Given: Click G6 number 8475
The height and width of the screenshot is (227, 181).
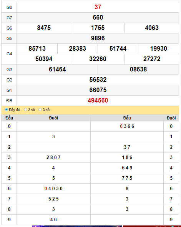Looking at the screenshot, I should [44, 28].
